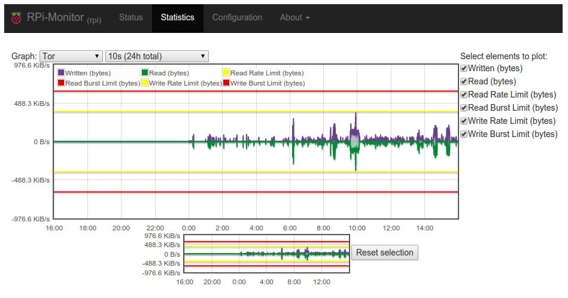Image resolution: width=568 pixels, height=298 pixels.
Task: Click the red Read Burst Limit legend swatch
Action: (x=61, y=83)
